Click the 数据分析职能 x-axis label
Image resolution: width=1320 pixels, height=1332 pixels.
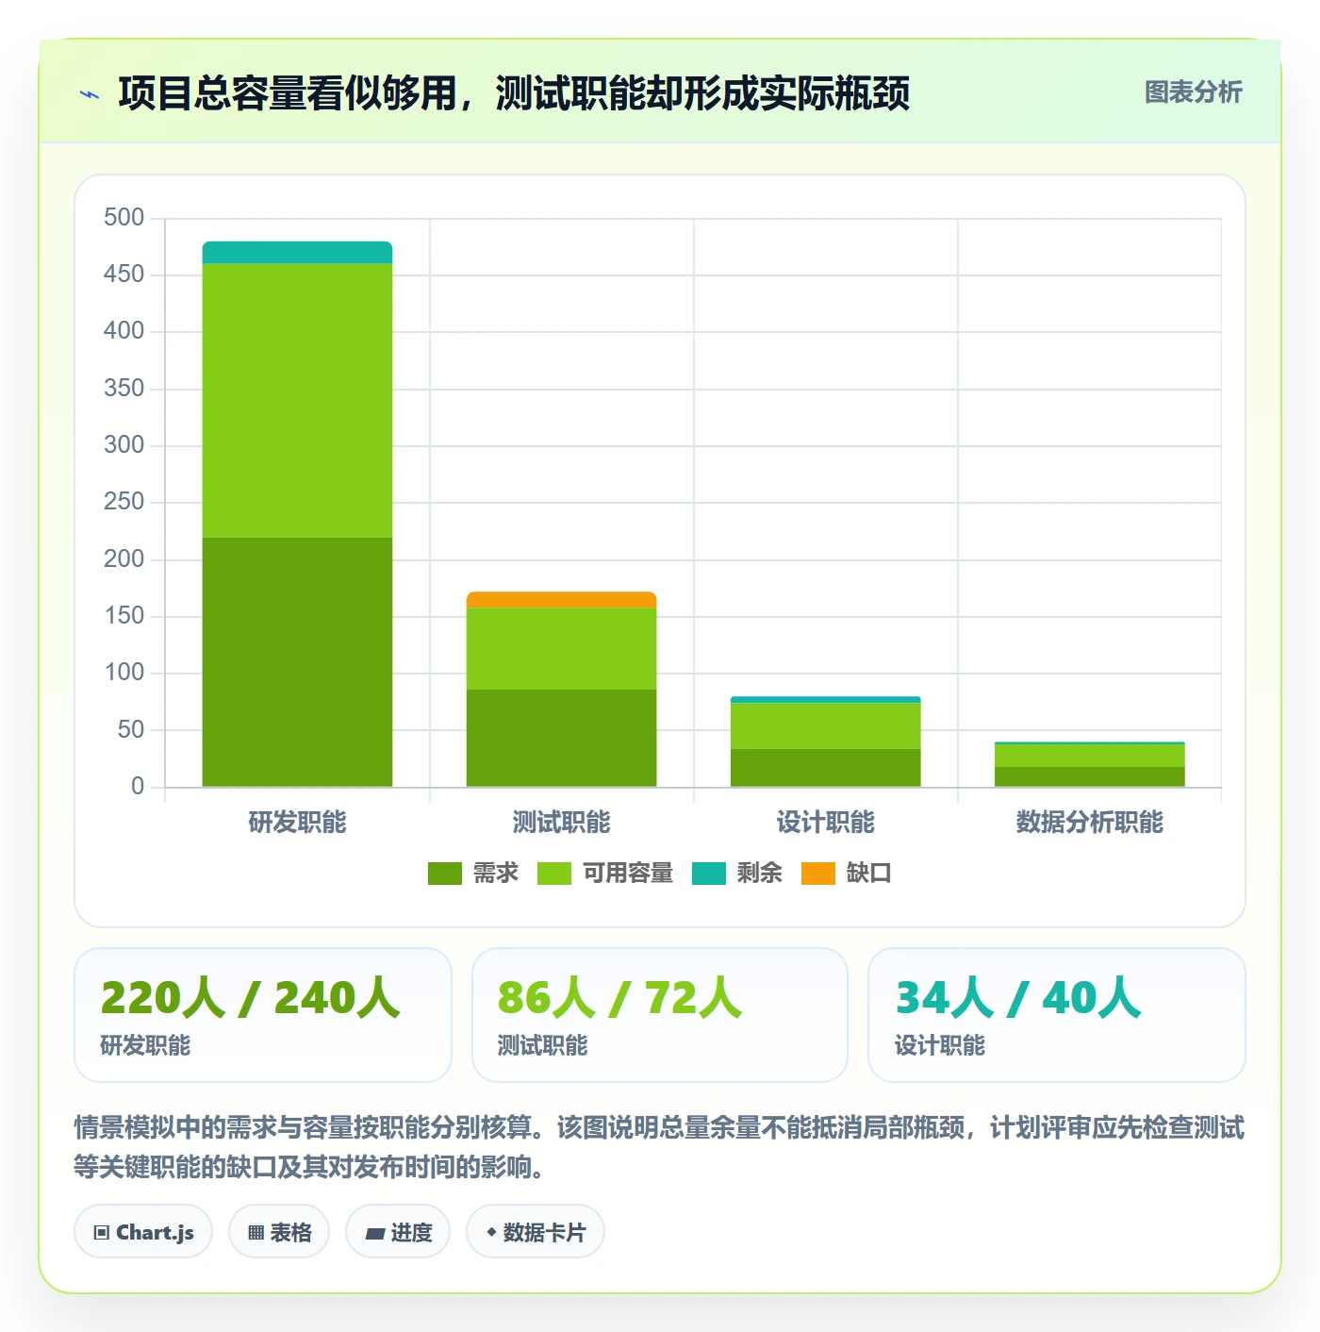(x=1089, y=823)
